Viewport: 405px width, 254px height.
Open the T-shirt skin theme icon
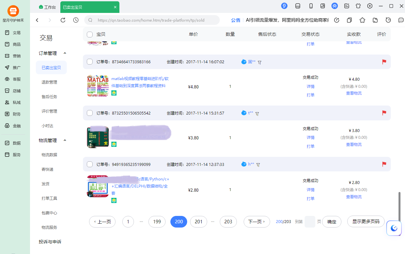pyautogui.click(x=358, y=6)
